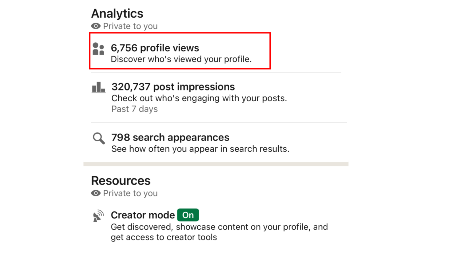Screen dimensions: 455x256
Task: Open the 6,756 profile views analytics
Action: pyautogui.click(x=155, y=48)
